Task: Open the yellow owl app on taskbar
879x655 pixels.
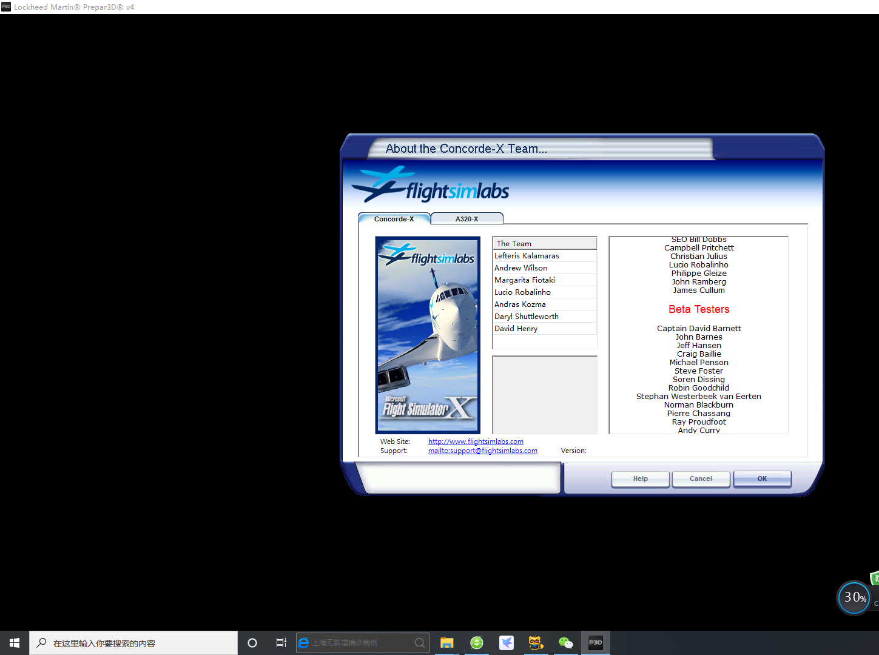Action: point(536,643)
